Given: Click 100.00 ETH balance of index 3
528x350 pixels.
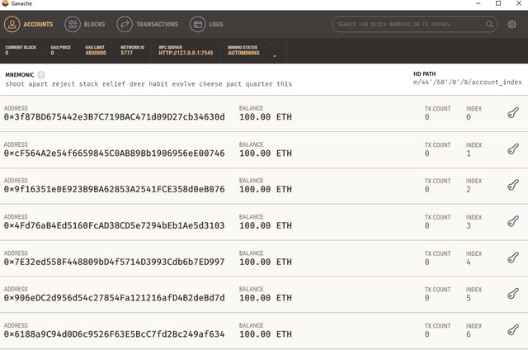Looking at the screenshot, I should click(266, 225).
